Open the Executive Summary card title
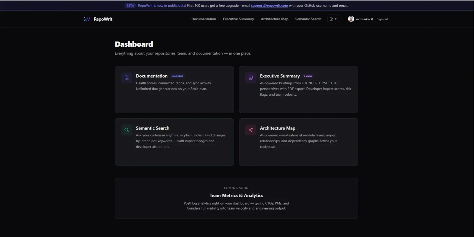This screenshot has width=474, height=237. [280, 76]
